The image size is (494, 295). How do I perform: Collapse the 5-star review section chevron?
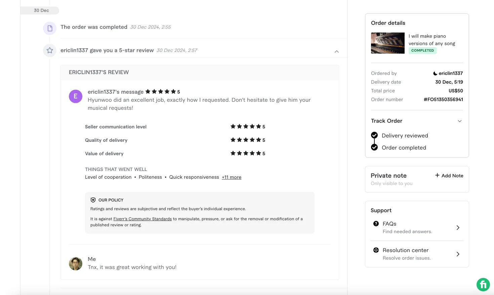pyautogui.click(x=337, y=51)
